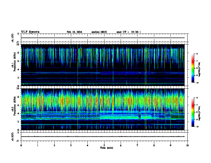This screenshot has height=163, width=211.
Task: Click time-axis tick label "9"
Action: click(171, 145)
